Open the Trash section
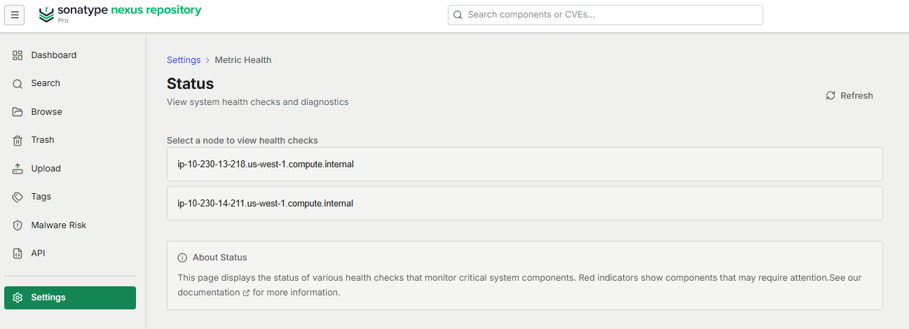 (x=70, y=140)
